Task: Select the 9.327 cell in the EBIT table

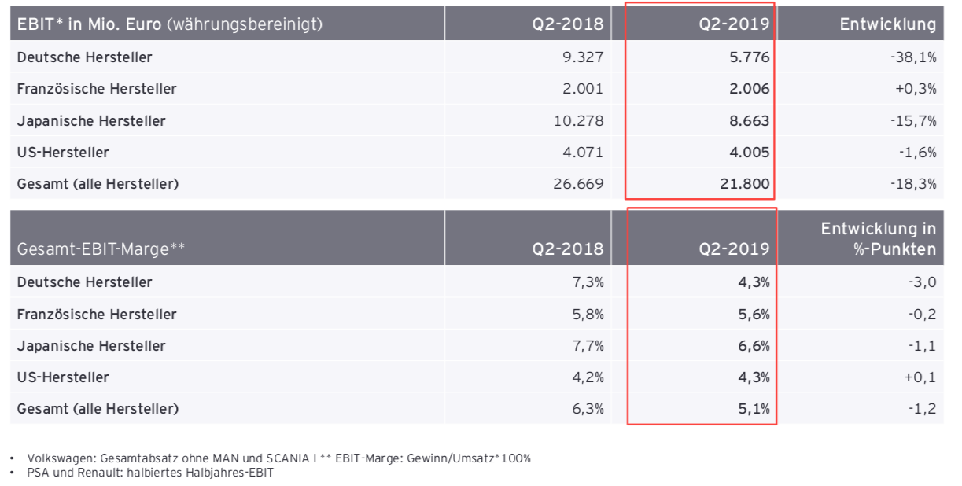Action: pyautogui.click(x=582, y=57)
